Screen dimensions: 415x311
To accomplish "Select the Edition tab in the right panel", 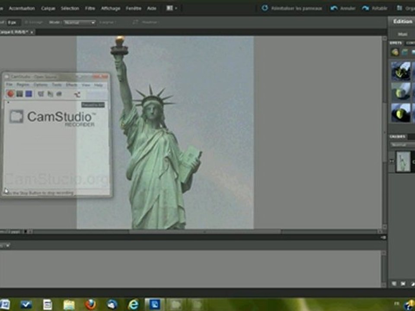I will click(402, 22).
